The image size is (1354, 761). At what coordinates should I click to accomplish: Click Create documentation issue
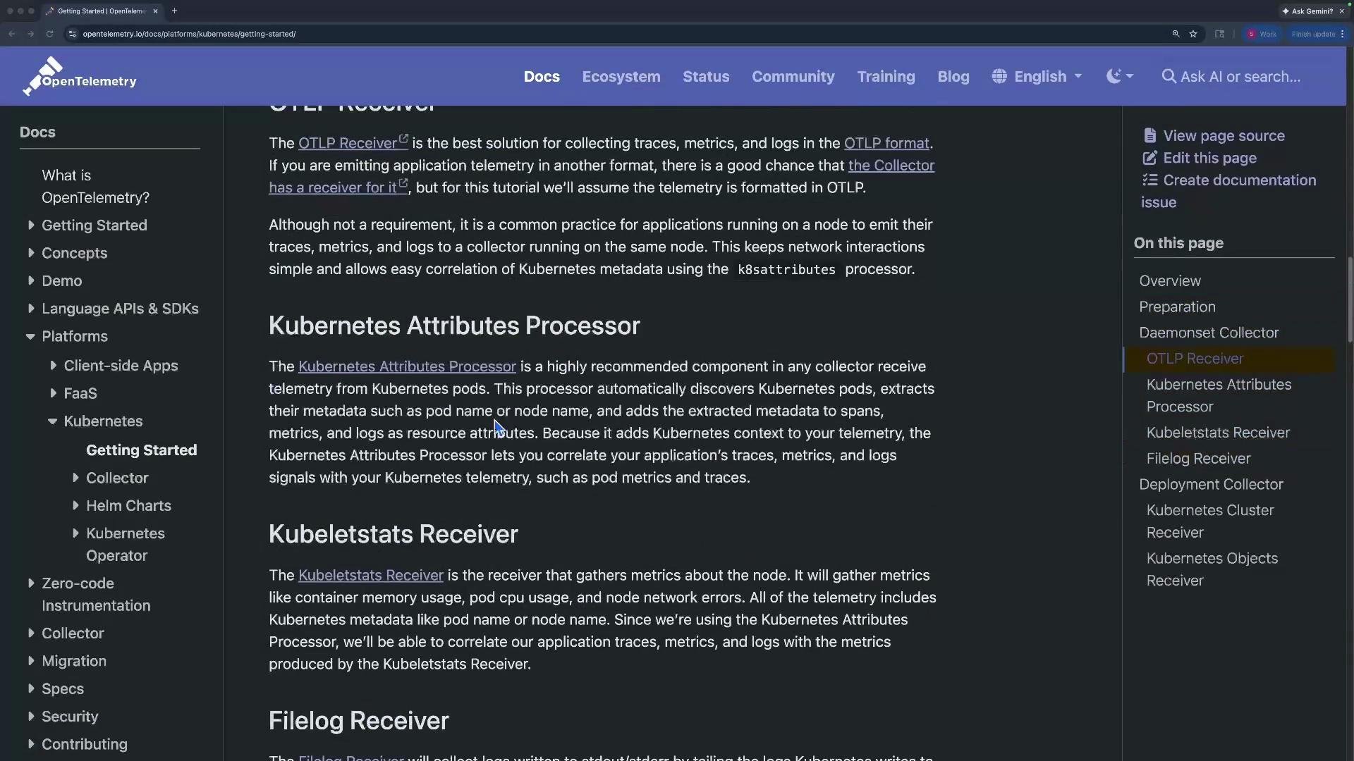click(1228, 191)
